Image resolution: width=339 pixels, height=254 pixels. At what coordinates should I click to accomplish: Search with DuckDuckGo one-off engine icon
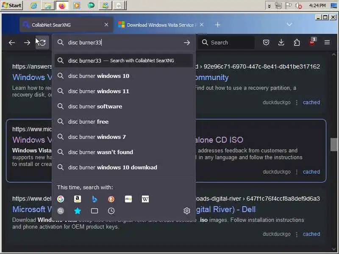point(111,199)
